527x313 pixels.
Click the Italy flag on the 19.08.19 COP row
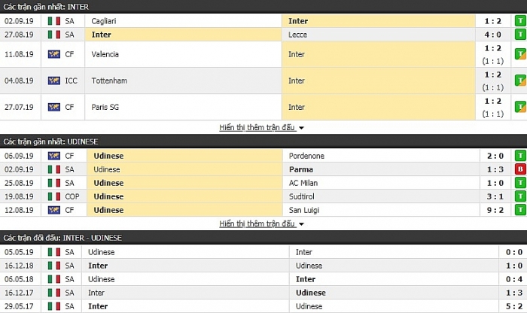(53, 196)
